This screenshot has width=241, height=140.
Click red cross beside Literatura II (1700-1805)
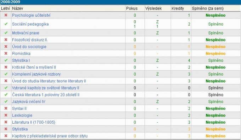click(x=6, y=122)
